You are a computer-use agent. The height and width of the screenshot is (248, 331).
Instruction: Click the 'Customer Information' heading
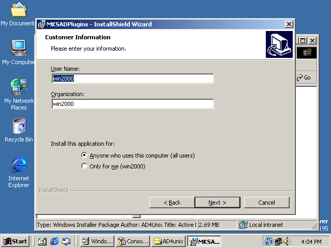pyautogui.click(x=78, y=37)
